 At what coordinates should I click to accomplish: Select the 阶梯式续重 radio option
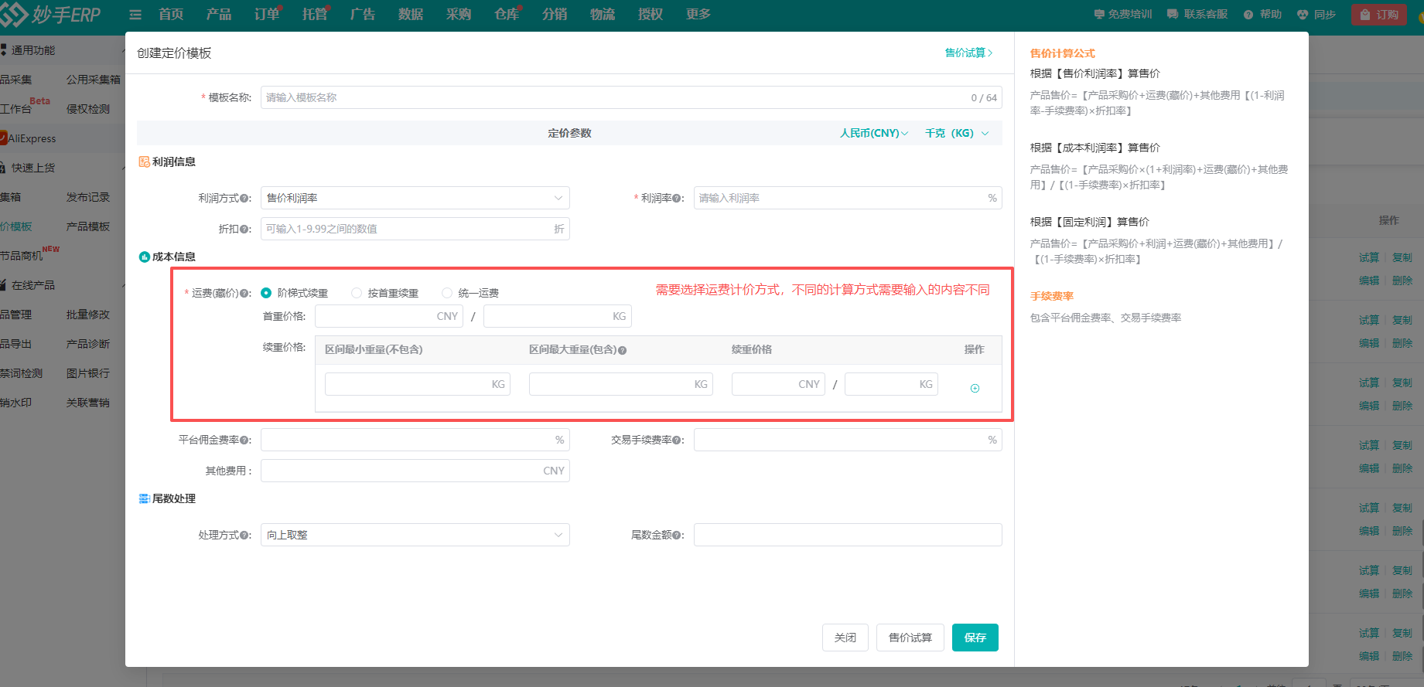[267, 293]
